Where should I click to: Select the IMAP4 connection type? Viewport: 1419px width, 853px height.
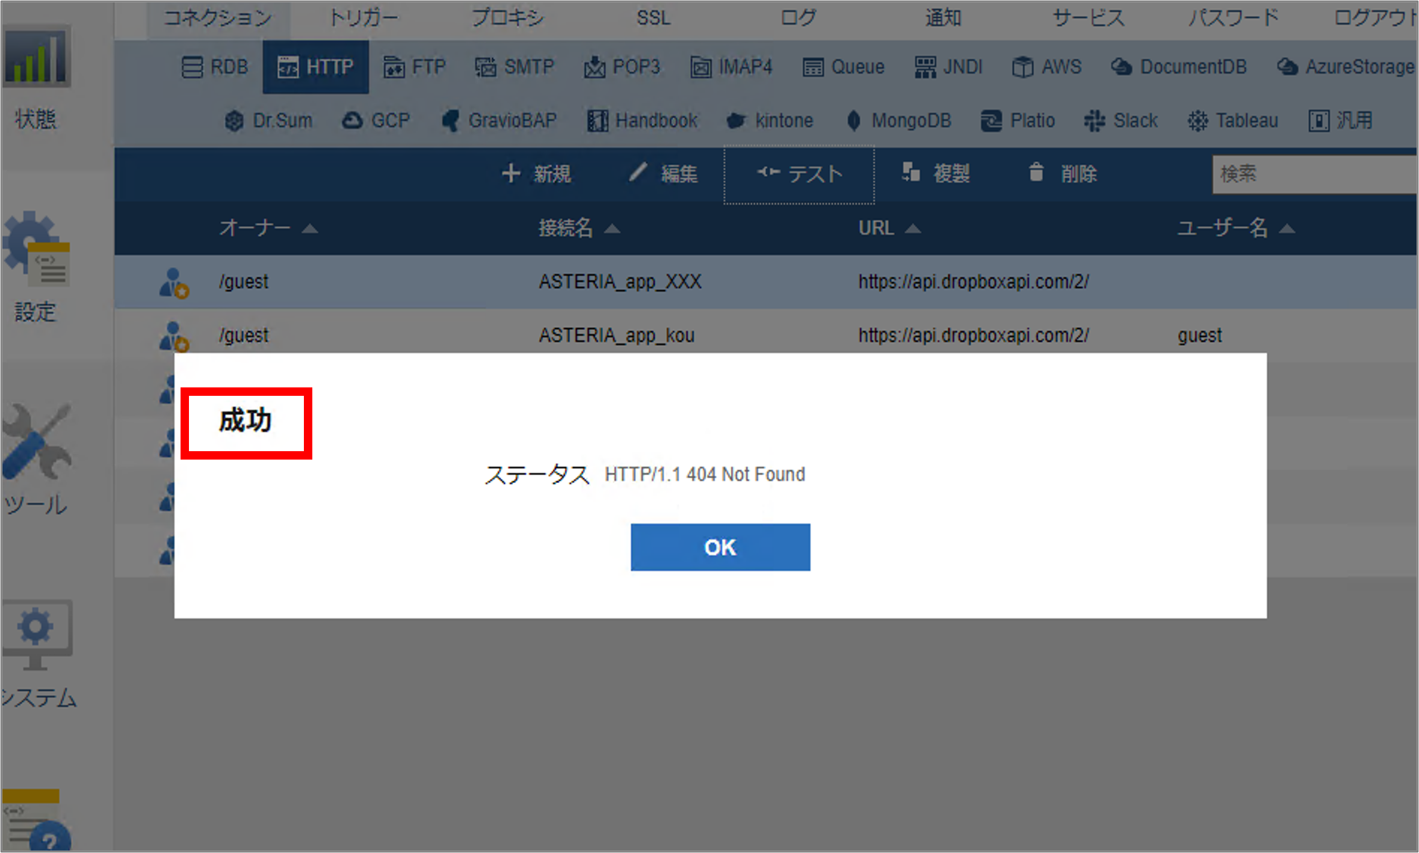731,67
